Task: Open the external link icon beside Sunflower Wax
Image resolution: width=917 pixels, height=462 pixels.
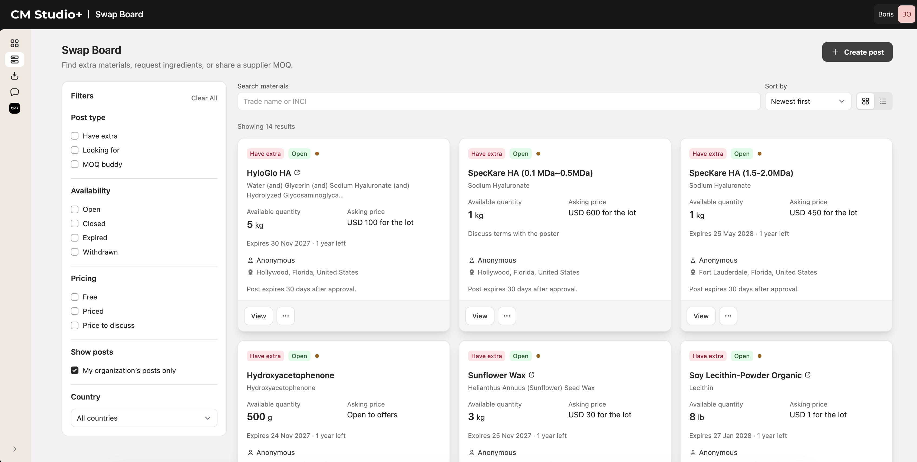Action: coord(532,375)
